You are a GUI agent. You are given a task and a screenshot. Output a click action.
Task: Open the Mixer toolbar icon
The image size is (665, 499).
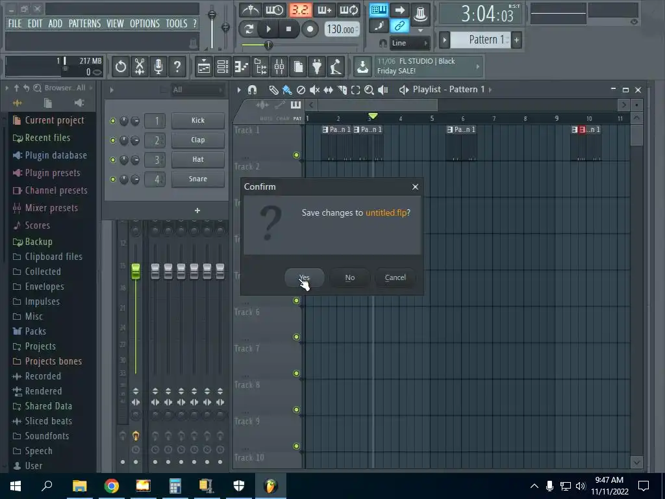pos(279,67)
